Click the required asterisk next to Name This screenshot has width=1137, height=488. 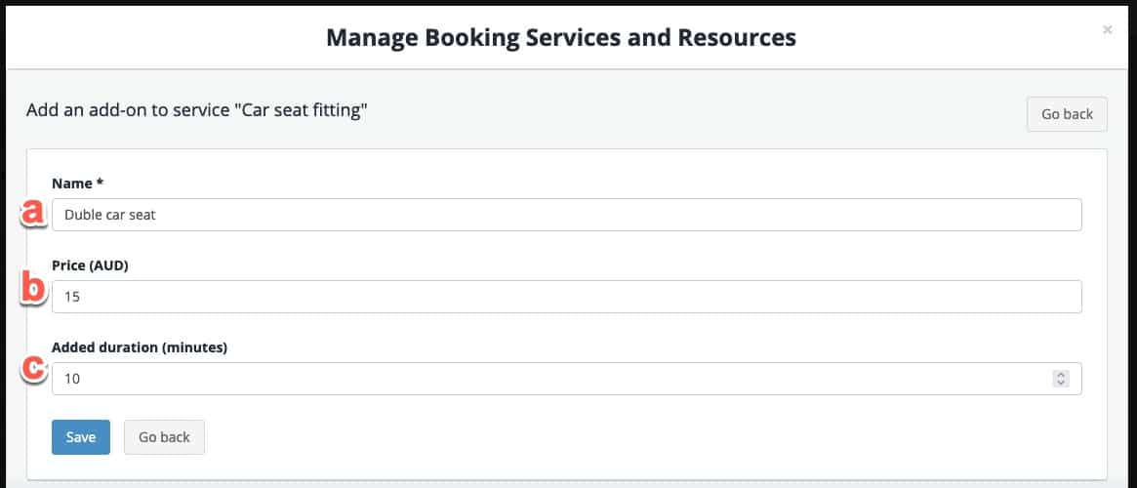click(101, 183)
